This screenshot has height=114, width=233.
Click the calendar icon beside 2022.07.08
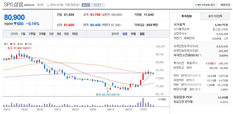coord(48,5)
